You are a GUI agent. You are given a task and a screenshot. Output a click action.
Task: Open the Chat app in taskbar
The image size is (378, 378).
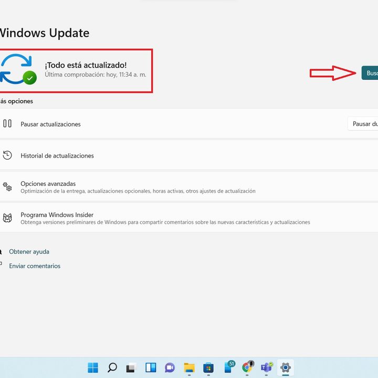tap(170, 367)
